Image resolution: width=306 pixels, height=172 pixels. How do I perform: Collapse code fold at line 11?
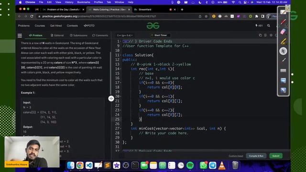point(121,55)
